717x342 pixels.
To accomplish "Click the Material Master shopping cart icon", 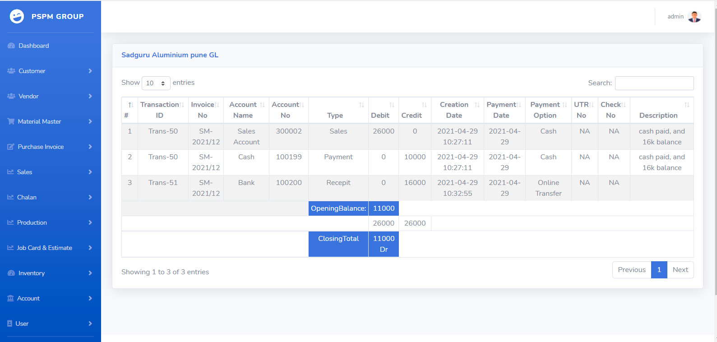I will pyautogui.click(x=11, y=121).
